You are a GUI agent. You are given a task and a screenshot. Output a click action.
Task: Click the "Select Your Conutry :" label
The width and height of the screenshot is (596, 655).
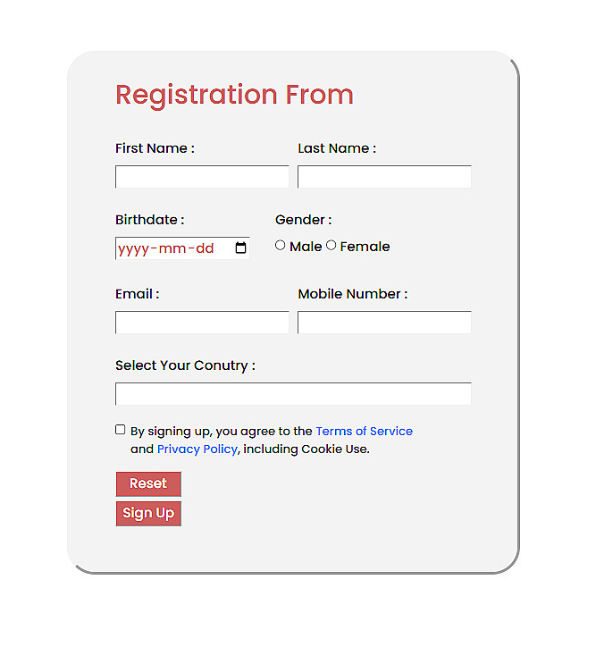pos(185,365)
